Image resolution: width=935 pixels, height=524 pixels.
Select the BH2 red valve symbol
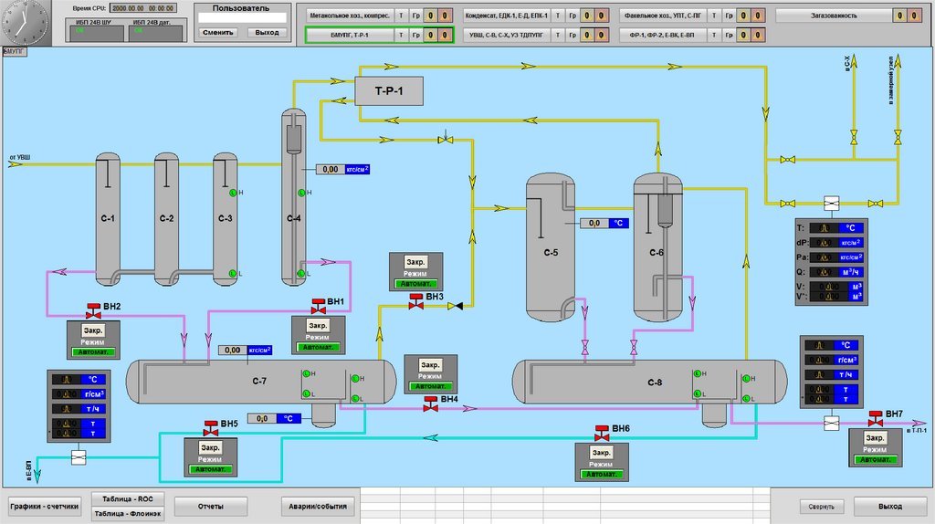pyautogui.click(x=91, y=309)
